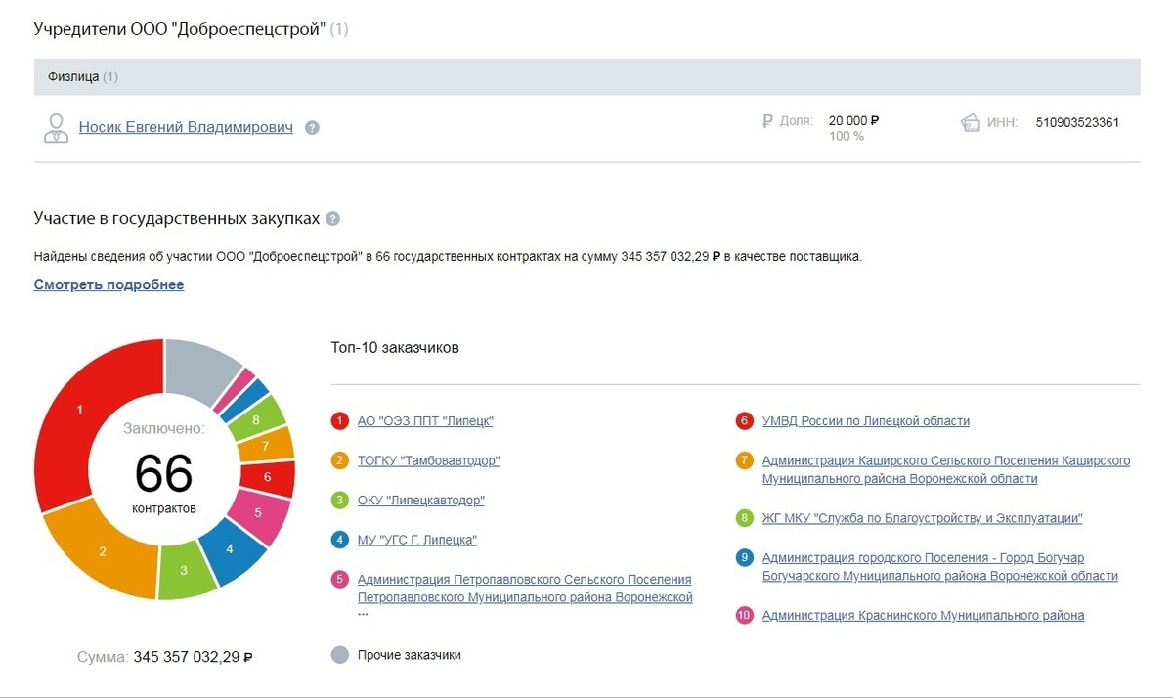Open ОКУ "Липецкавтодор" customer link

421,501
